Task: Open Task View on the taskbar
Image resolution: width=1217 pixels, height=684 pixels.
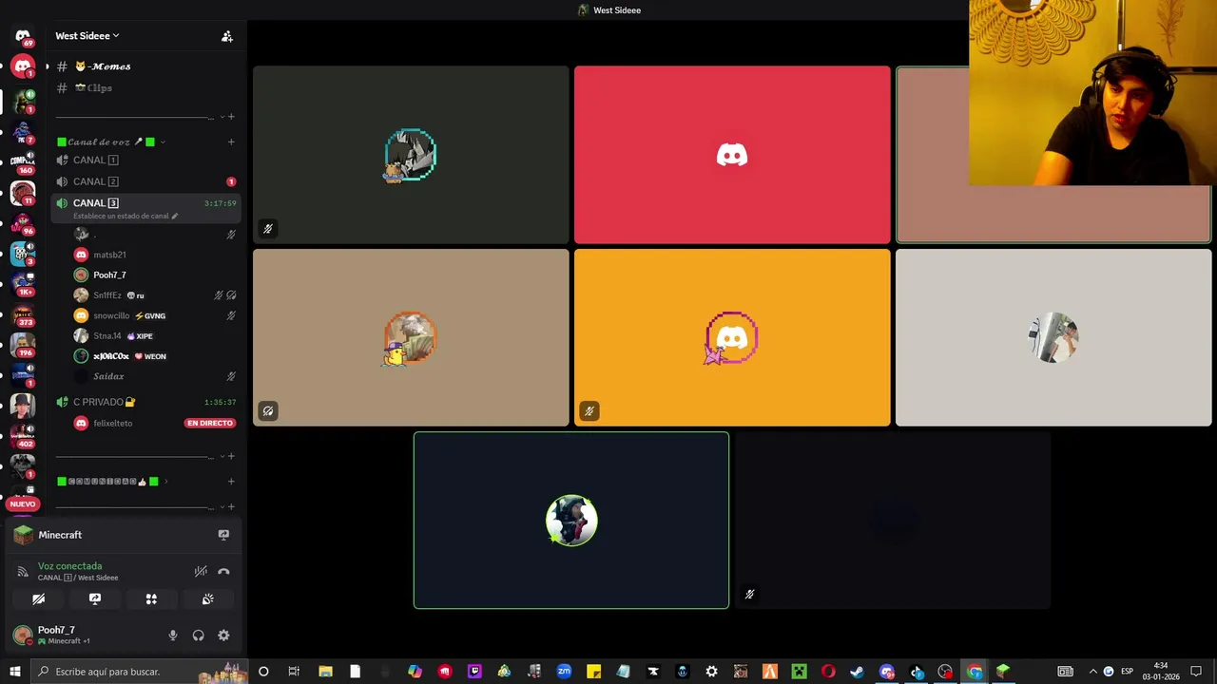Action: pos(294,672)
